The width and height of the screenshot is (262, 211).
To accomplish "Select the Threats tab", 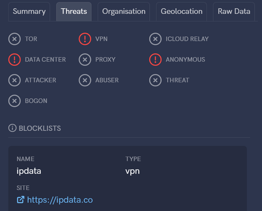I will pos(74,11).
